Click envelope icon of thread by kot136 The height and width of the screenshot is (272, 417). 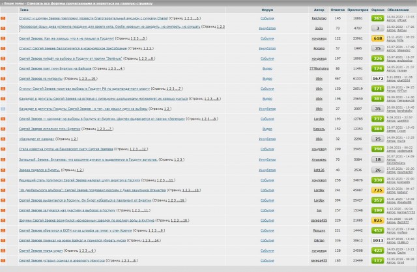click(x=3, y=170)
